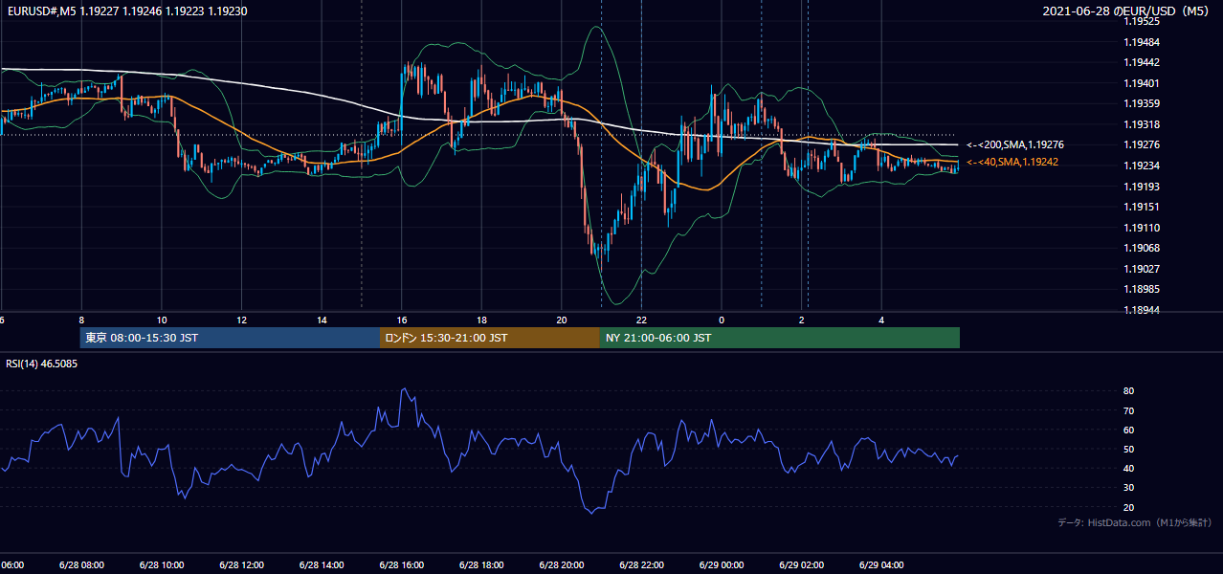Click the 6/29 02:00 date axis label

[802, 564]
